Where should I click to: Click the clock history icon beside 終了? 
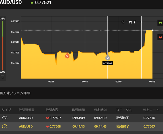[123, 22]
